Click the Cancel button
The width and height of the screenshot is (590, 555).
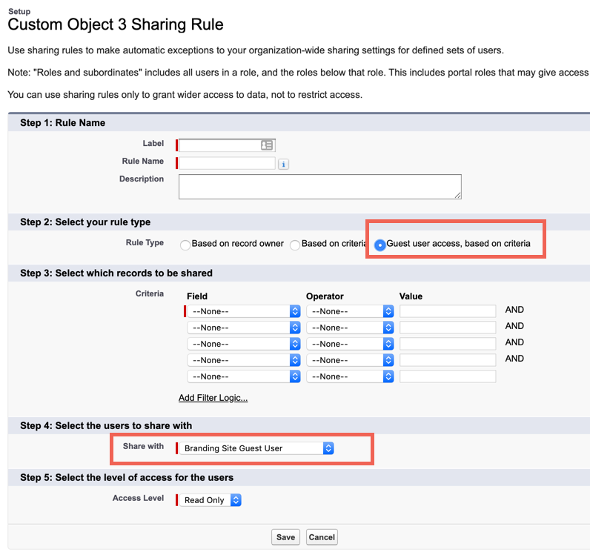click(x=322, y=537)
